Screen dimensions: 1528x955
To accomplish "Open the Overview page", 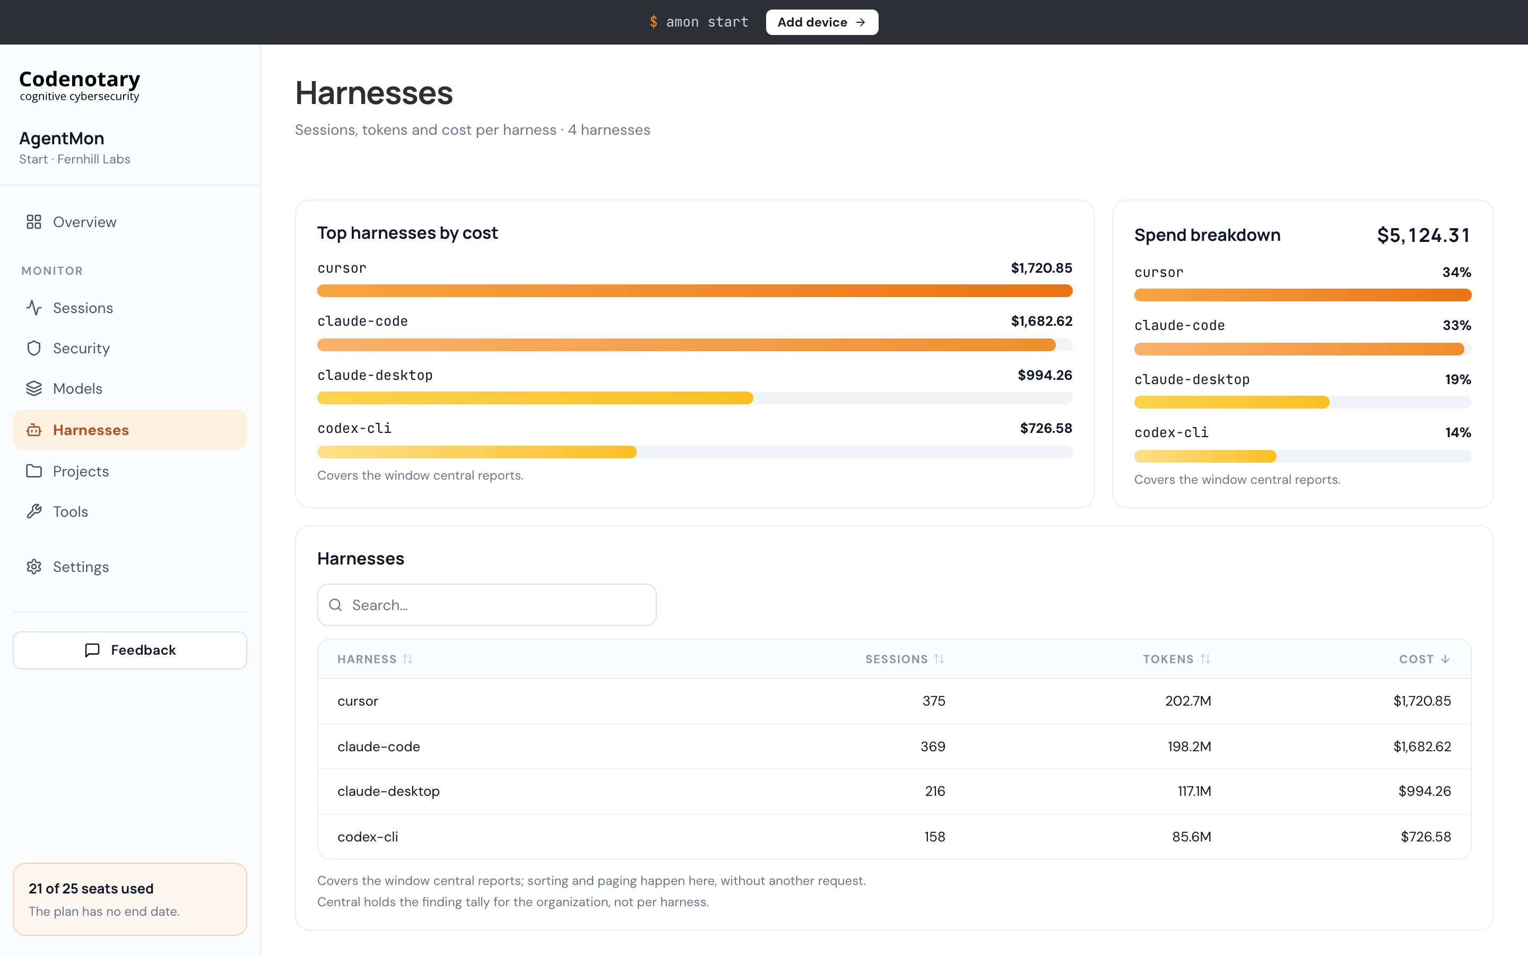I will (x=129, y=222).
